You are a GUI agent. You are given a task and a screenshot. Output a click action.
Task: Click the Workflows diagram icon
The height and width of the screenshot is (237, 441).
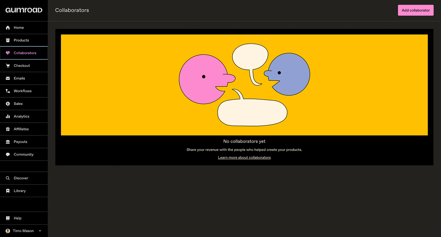click(8, 91)
